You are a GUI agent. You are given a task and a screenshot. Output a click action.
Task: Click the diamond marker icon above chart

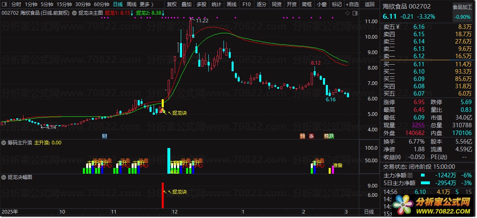click(348, 13)
